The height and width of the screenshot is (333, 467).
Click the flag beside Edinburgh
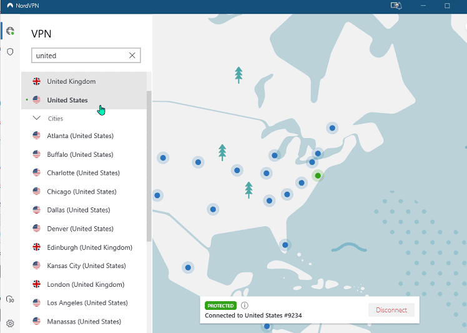[37, 247]
